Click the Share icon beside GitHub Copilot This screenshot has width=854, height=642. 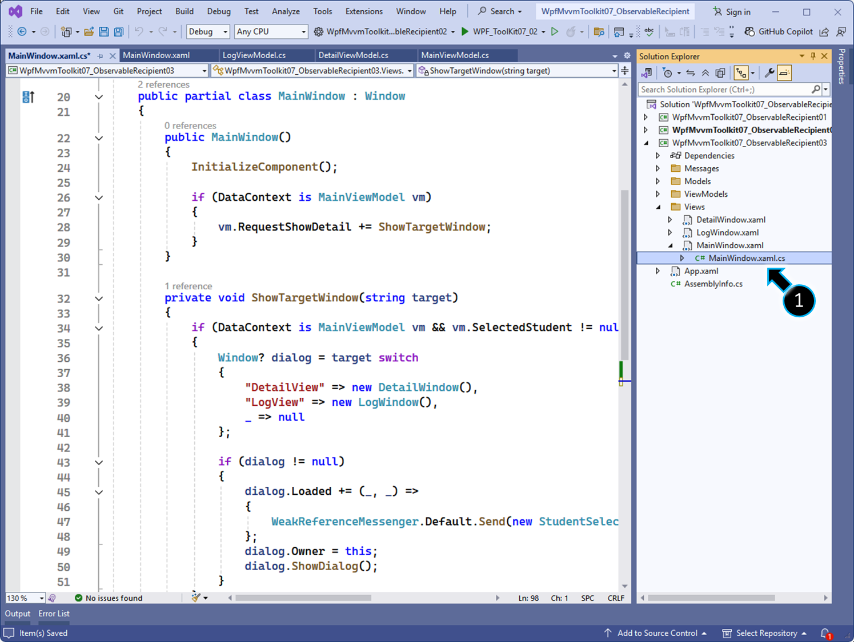pos(824,32)
